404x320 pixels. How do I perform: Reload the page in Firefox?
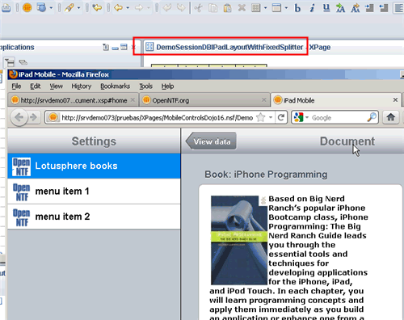281,117
